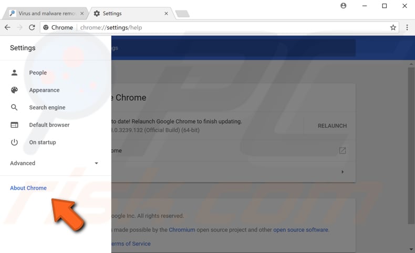Click the Settings sidebar heading
Image resolution: width=415 pixels, height=253 pixels.
point(23,48)
